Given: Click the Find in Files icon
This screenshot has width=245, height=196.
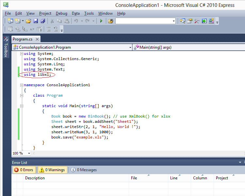Looking at the screenshot, I should (110, 21).
